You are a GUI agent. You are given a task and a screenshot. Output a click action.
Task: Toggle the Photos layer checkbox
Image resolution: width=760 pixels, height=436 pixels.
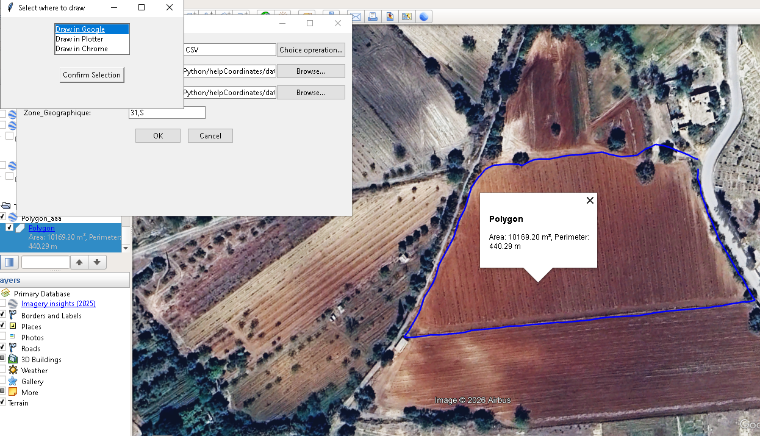tap(2, 337)
